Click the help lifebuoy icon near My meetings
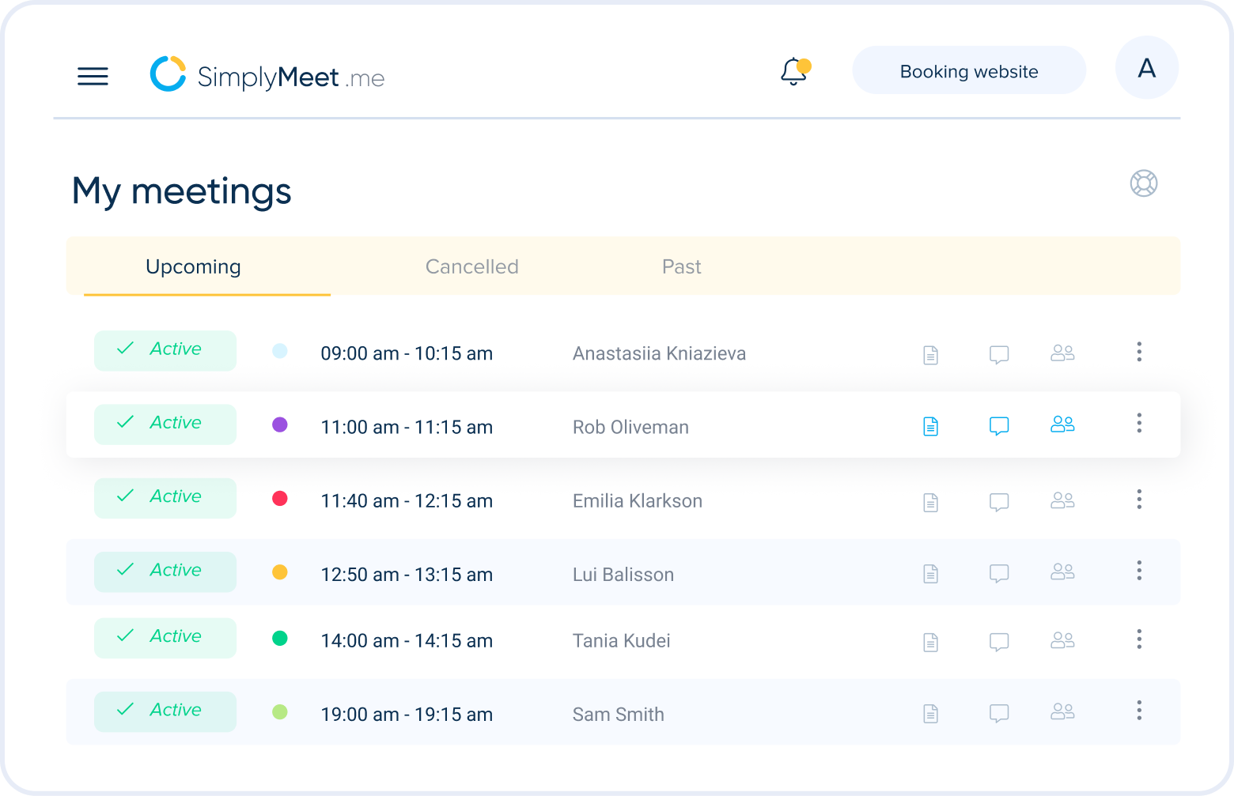This screenshot has height=796, width=1234. click(x=1144, y=183)
